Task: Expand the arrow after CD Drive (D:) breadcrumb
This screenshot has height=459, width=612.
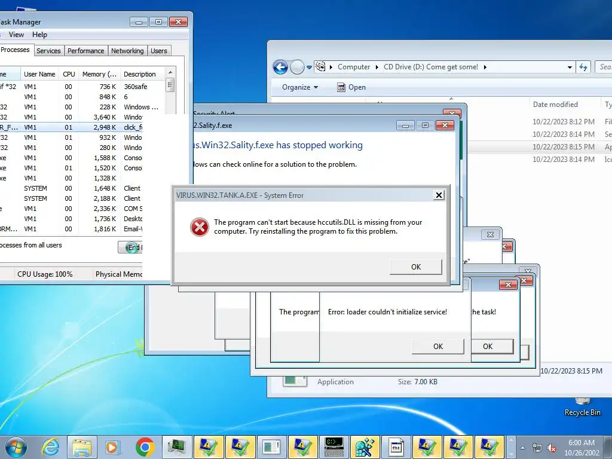Action: [x=485, y=67]
